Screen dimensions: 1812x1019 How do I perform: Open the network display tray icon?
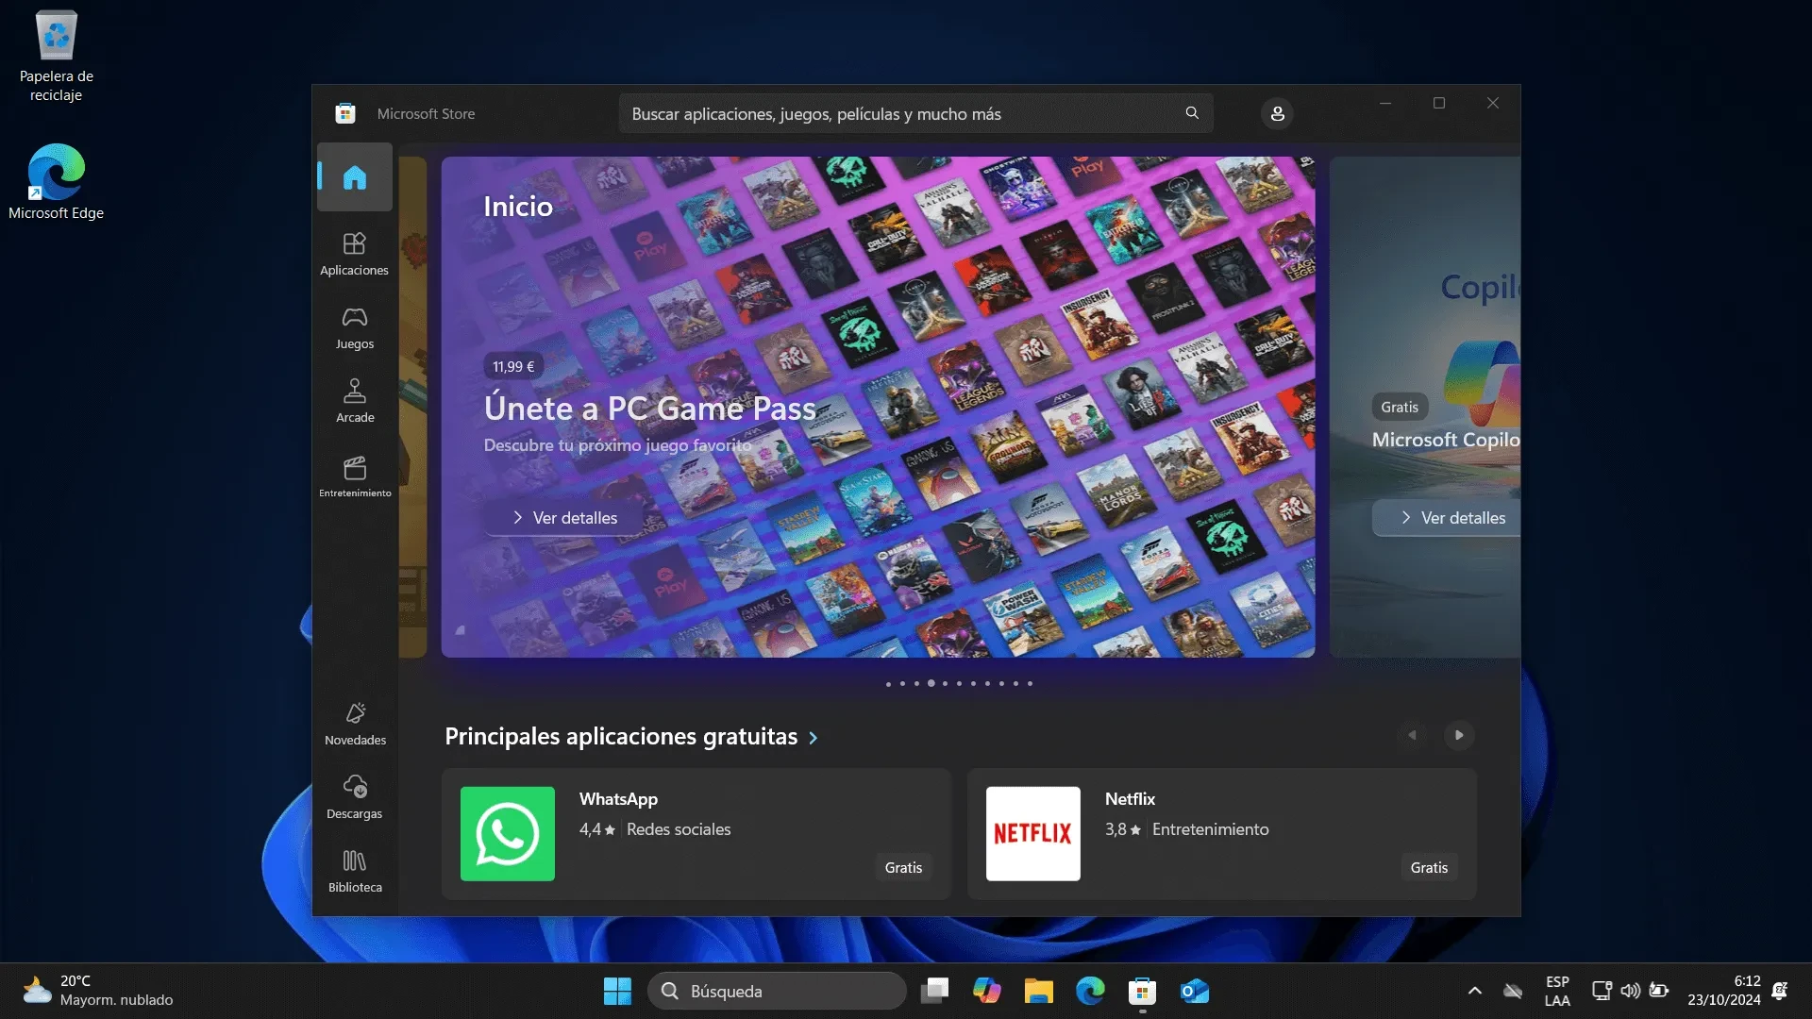[1602, 991]
